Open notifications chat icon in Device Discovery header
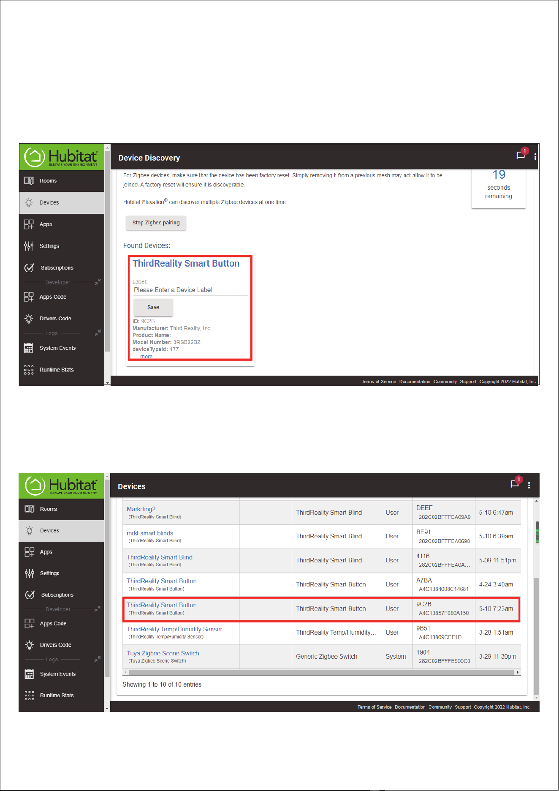This screenshot has width=559, height=791. (x=521, y=155)
